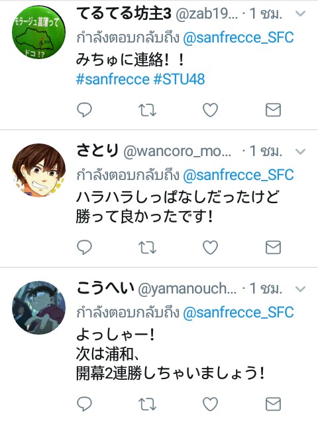318x423 pixels.
Task: Open さとり's anime avatar profile
Action: click(x=38, y=170)
